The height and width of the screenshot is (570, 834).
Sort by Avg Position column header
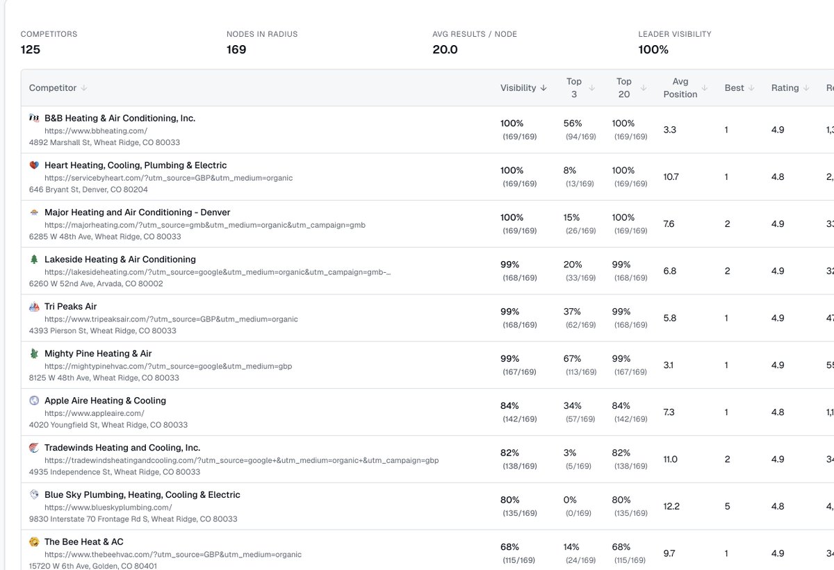pyautogui.click(x=685, y=87)
